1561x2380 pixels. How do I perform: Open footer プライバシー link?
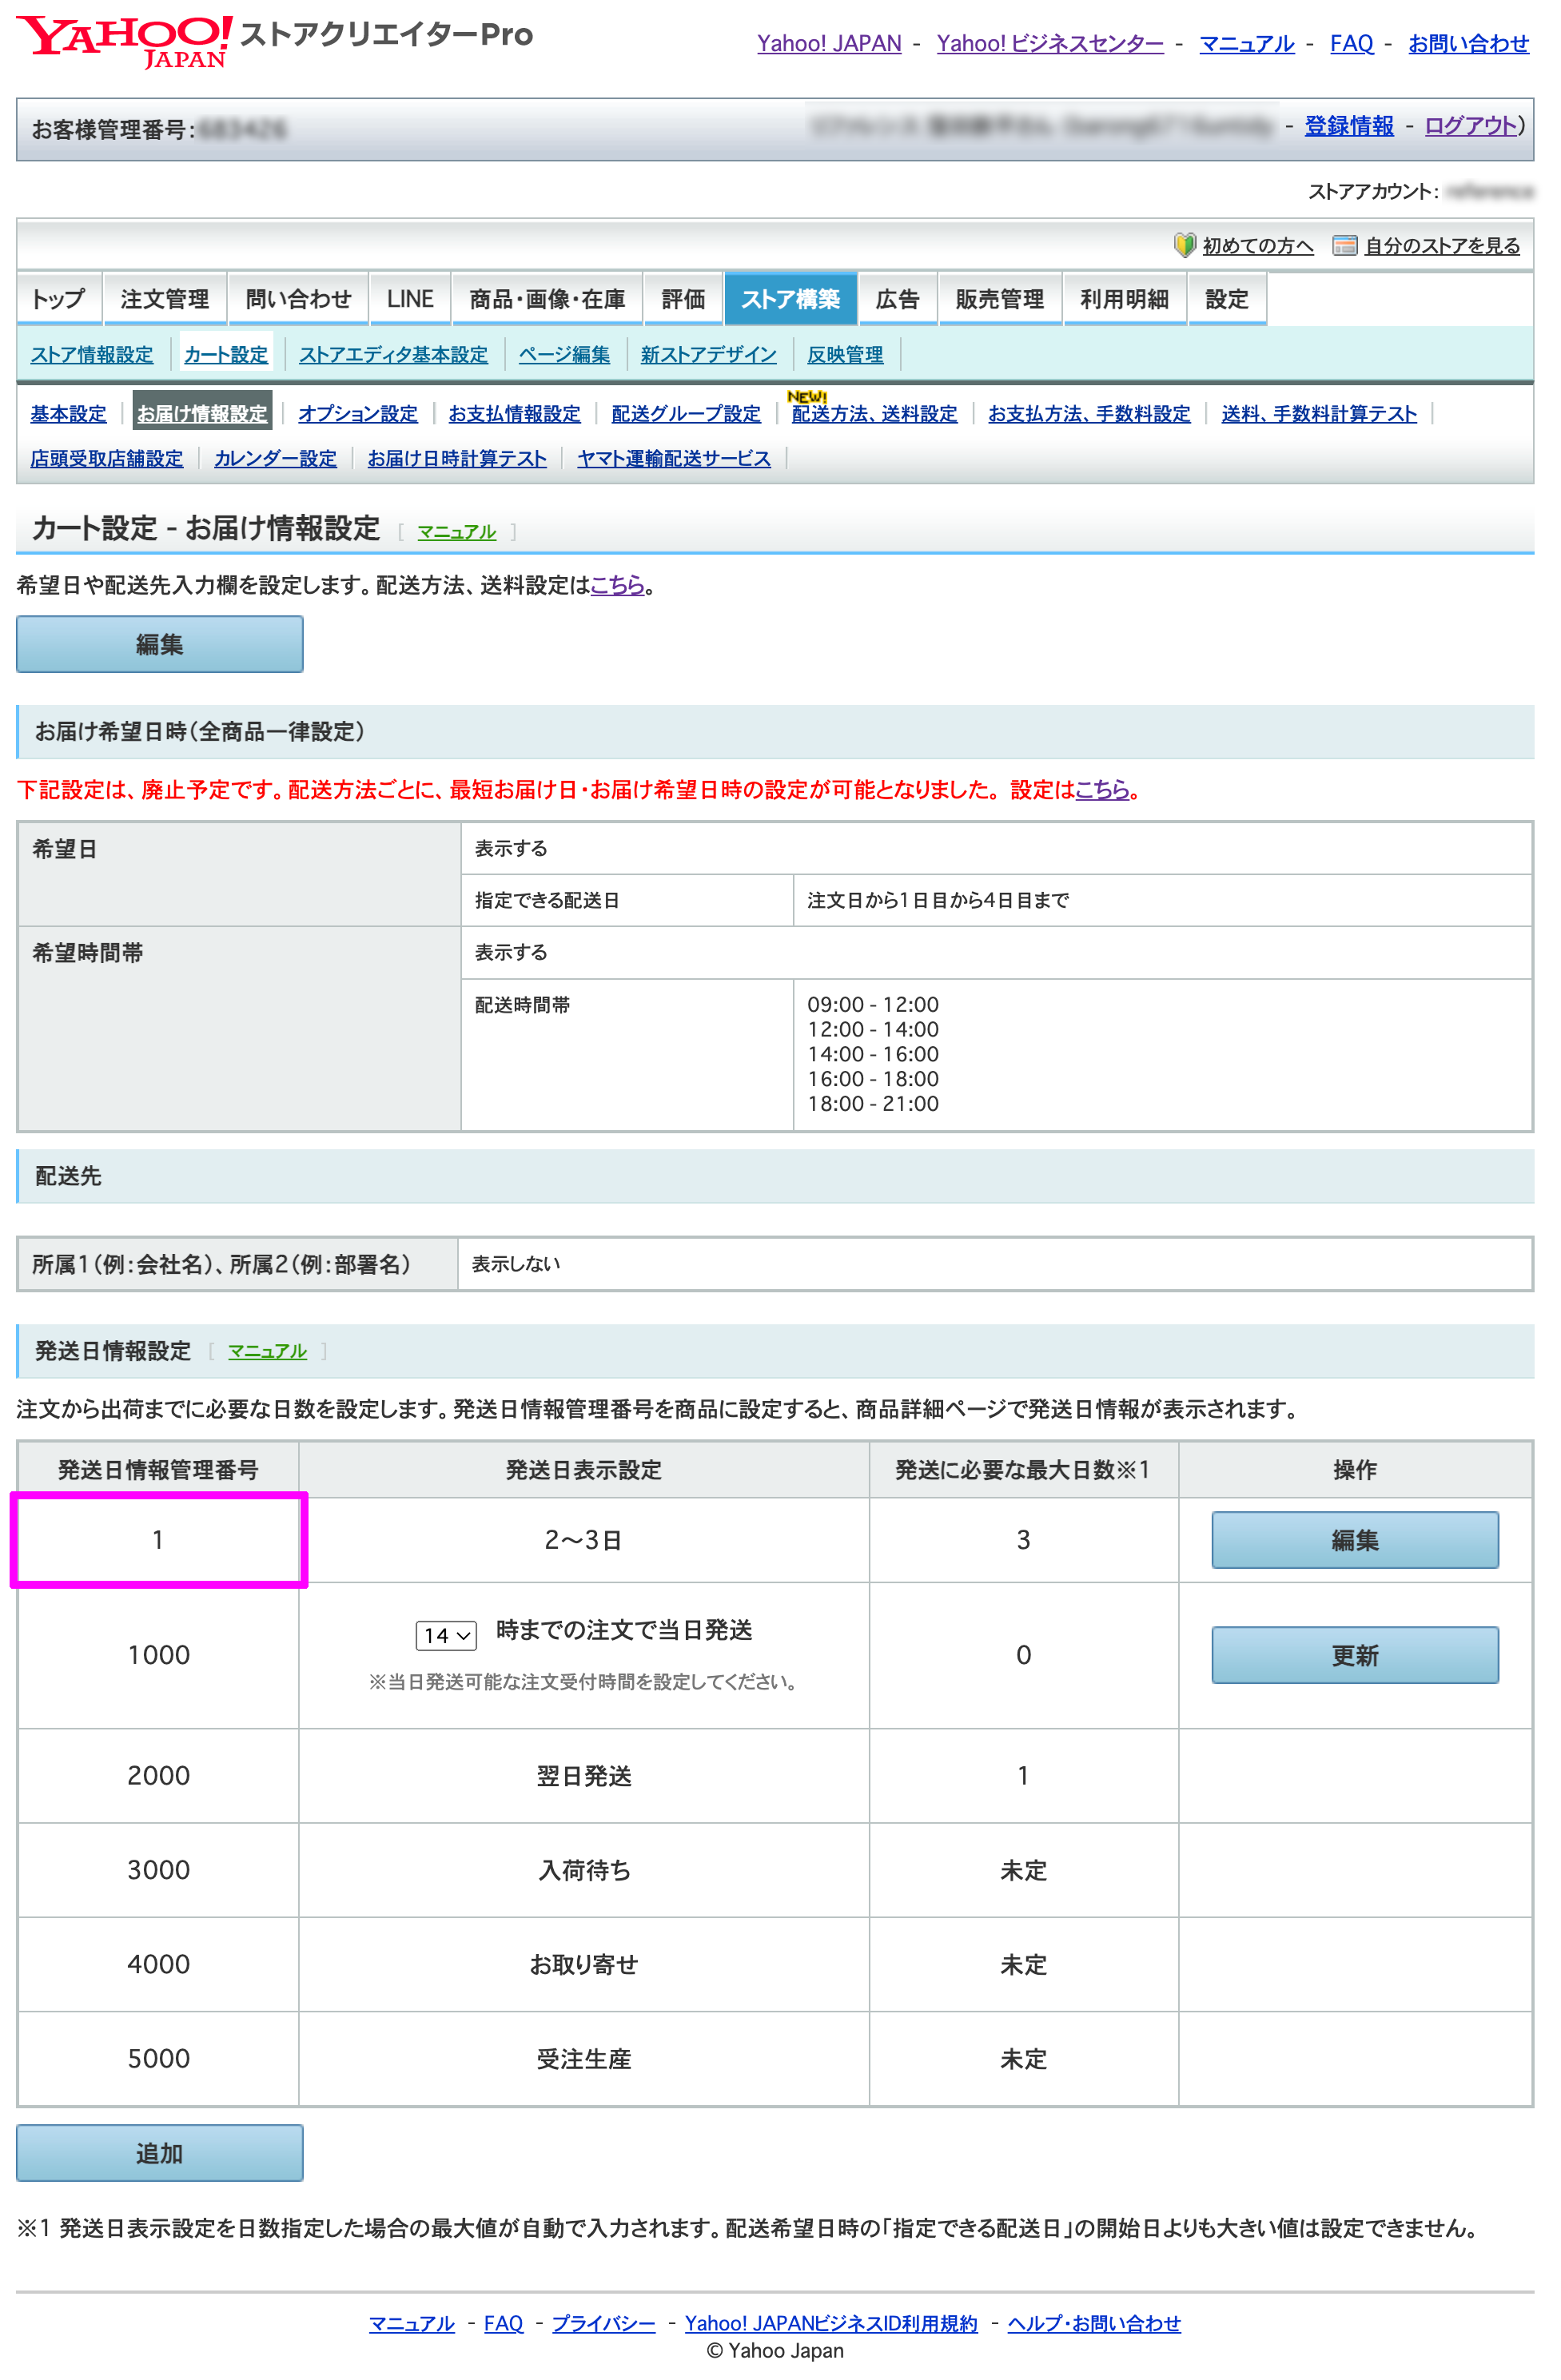pyautogui.click(x=603, y=2323)
